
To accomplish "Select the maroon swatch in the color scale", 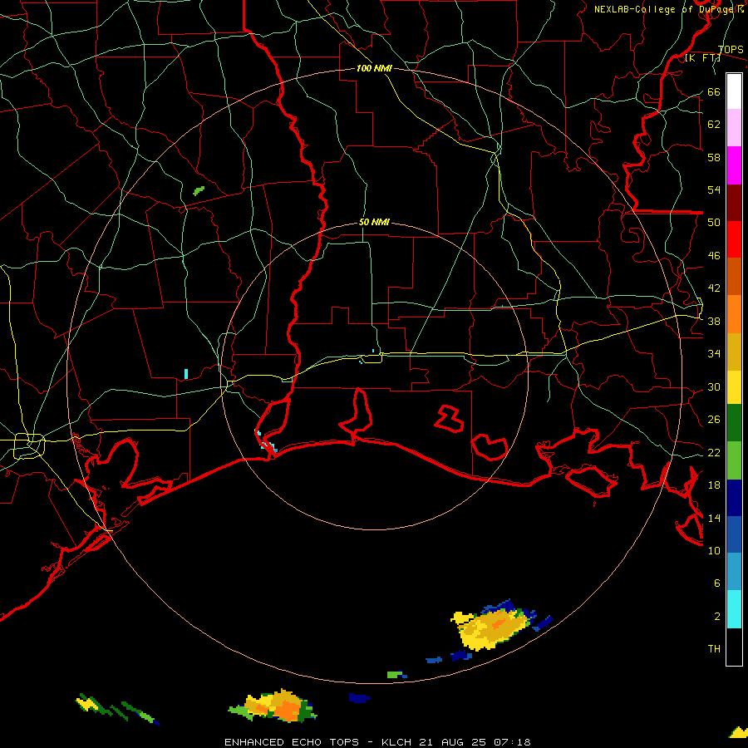I will tap(734, 203).
